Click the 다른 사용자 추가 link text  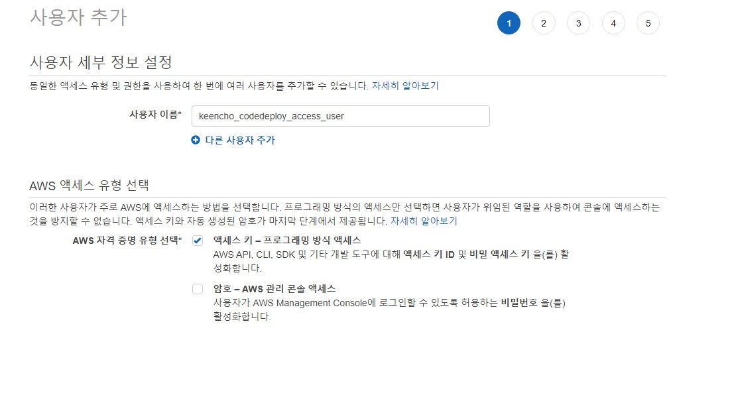[x=239, y=140]
